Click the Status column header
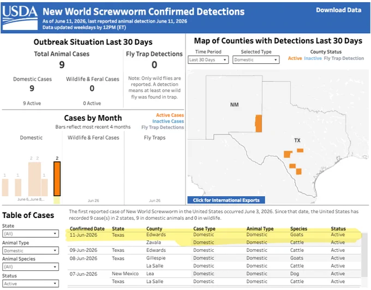Image resolution: width=371 pixels, height=290 pixels. point(338,229)
